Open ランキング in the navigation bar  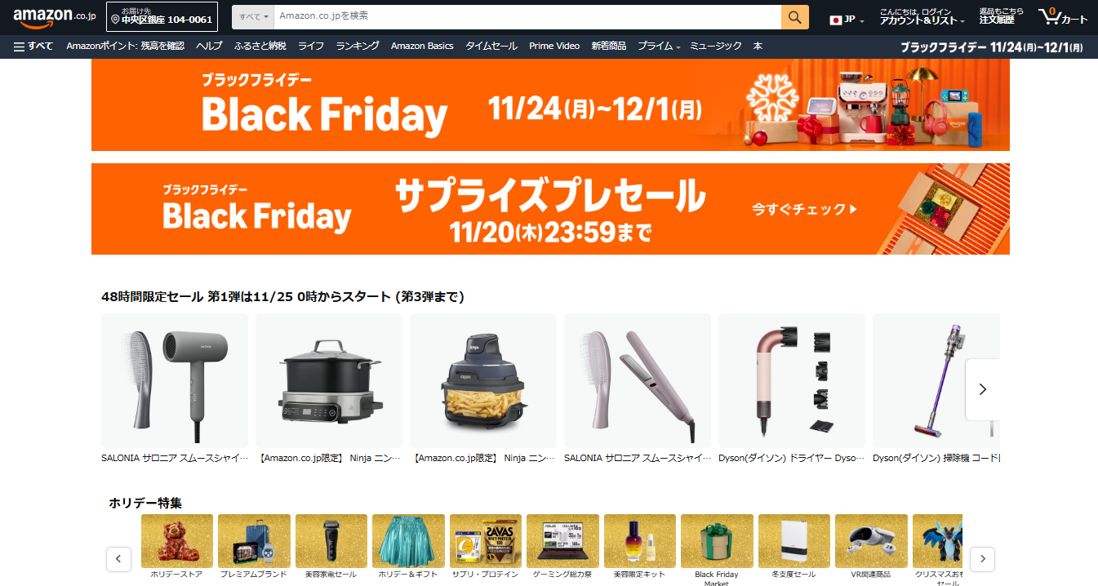(358, 46)
